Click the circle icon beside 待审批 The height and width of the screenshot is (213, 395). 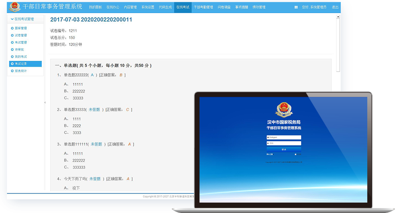point(12,50)
